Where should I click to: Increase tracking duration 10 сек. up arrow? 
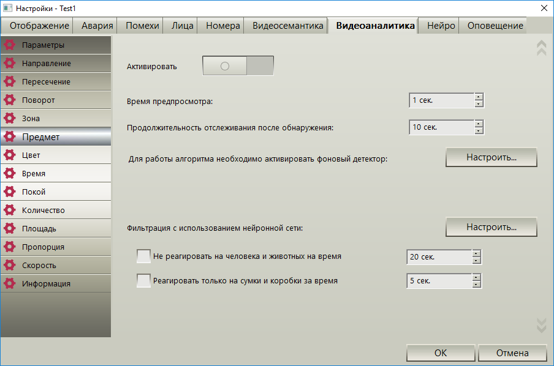479,124
